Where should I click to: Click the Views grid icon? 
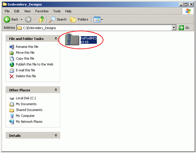97,19
